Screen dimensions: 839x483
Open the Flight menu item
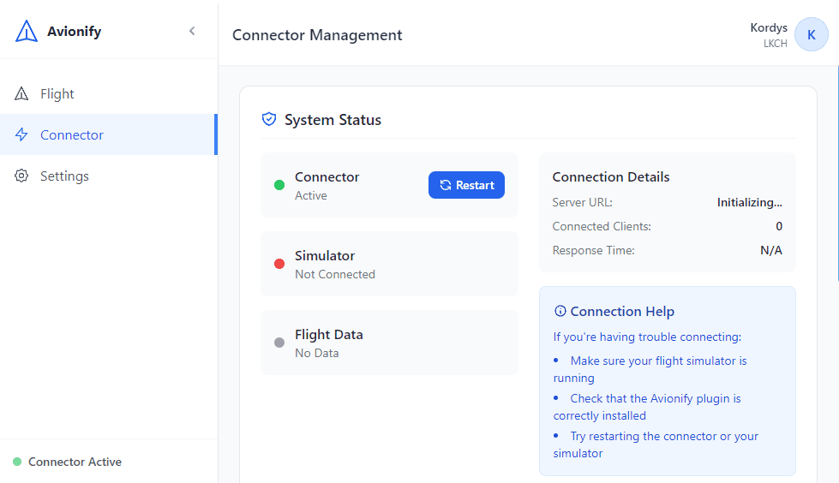coord(57,94)
